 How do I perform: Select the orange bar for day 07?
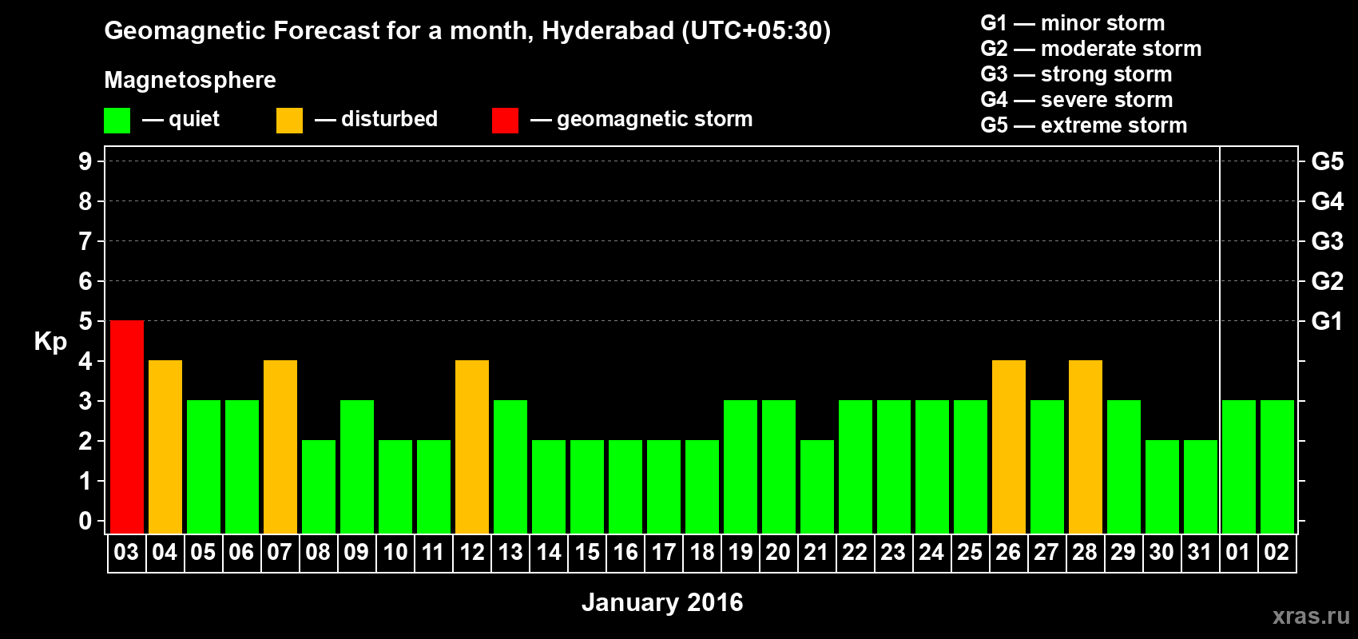coord(280,447)
